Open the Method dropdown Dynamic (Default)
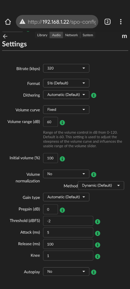This screenshot has height=289, width=130. 101,185
